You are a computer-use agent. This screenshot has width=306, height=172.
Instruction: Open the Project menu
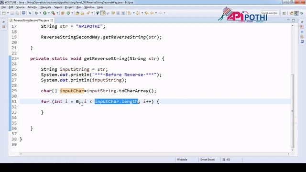69,7
